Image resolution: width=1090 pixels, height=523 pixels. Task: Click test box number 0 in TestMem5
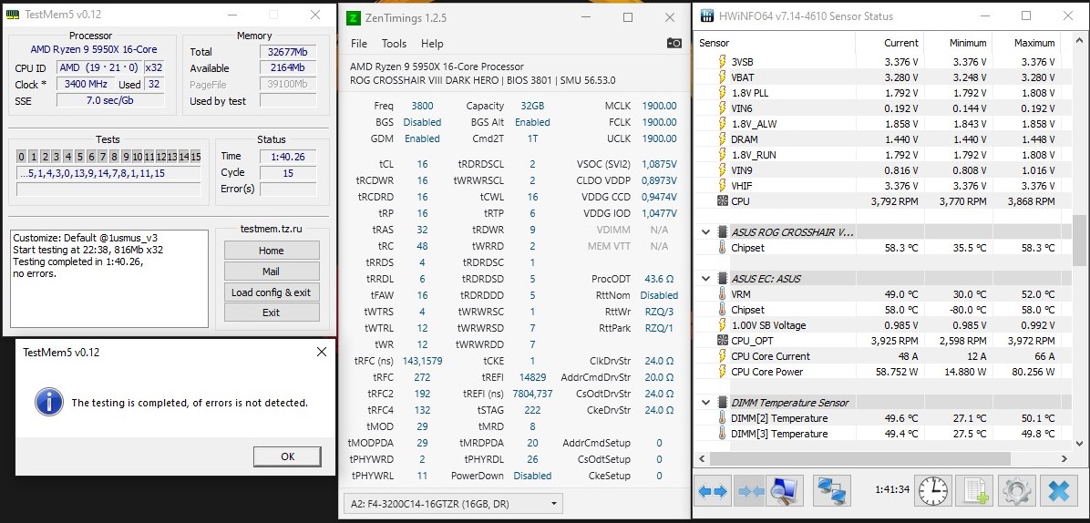(22, 157)
